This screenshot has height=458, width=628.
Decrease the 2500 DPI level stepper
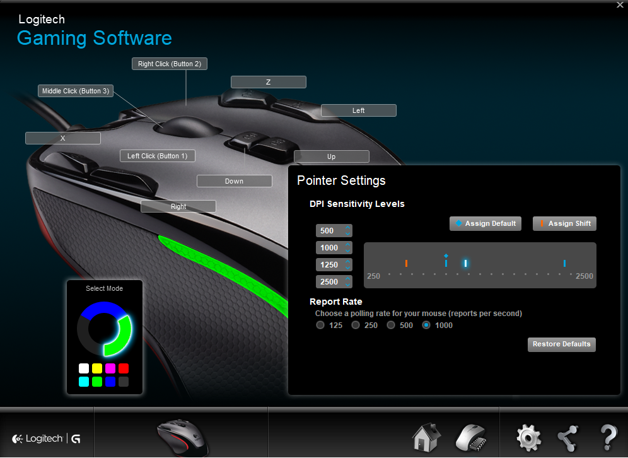pos(347,285)
